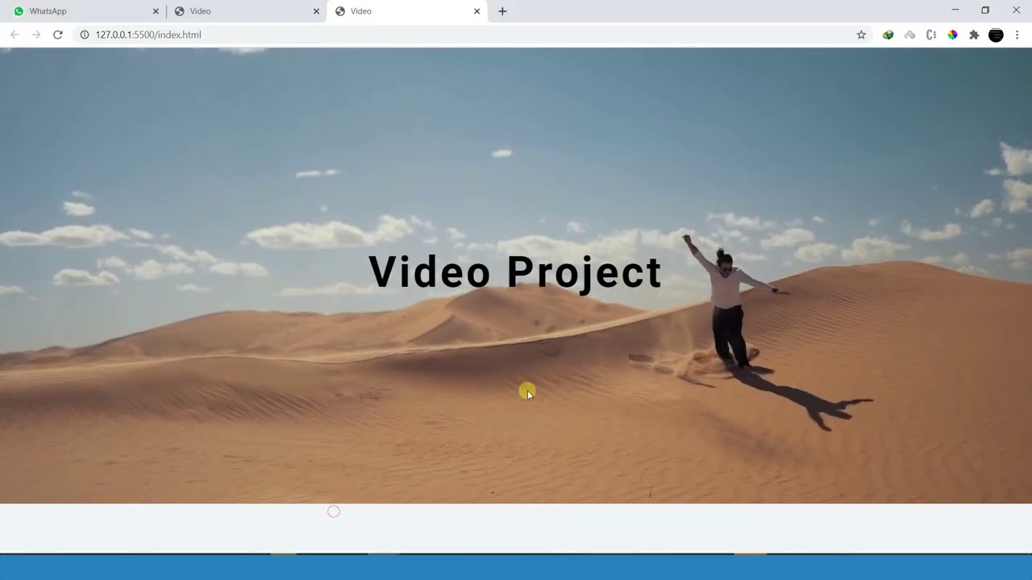
Task: Click the desert background video
Action: pyautogui.click(x=516, y=275)
